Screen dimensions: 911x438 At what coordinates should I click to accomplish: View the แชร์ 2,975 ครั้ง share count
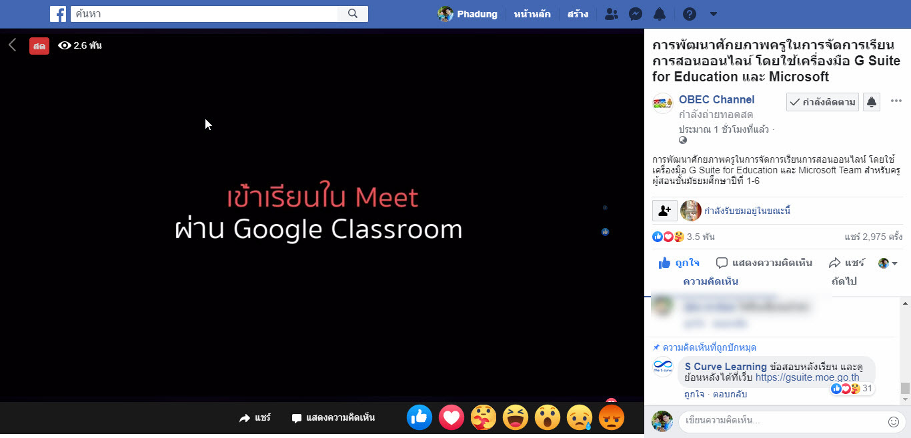[874, 237]
